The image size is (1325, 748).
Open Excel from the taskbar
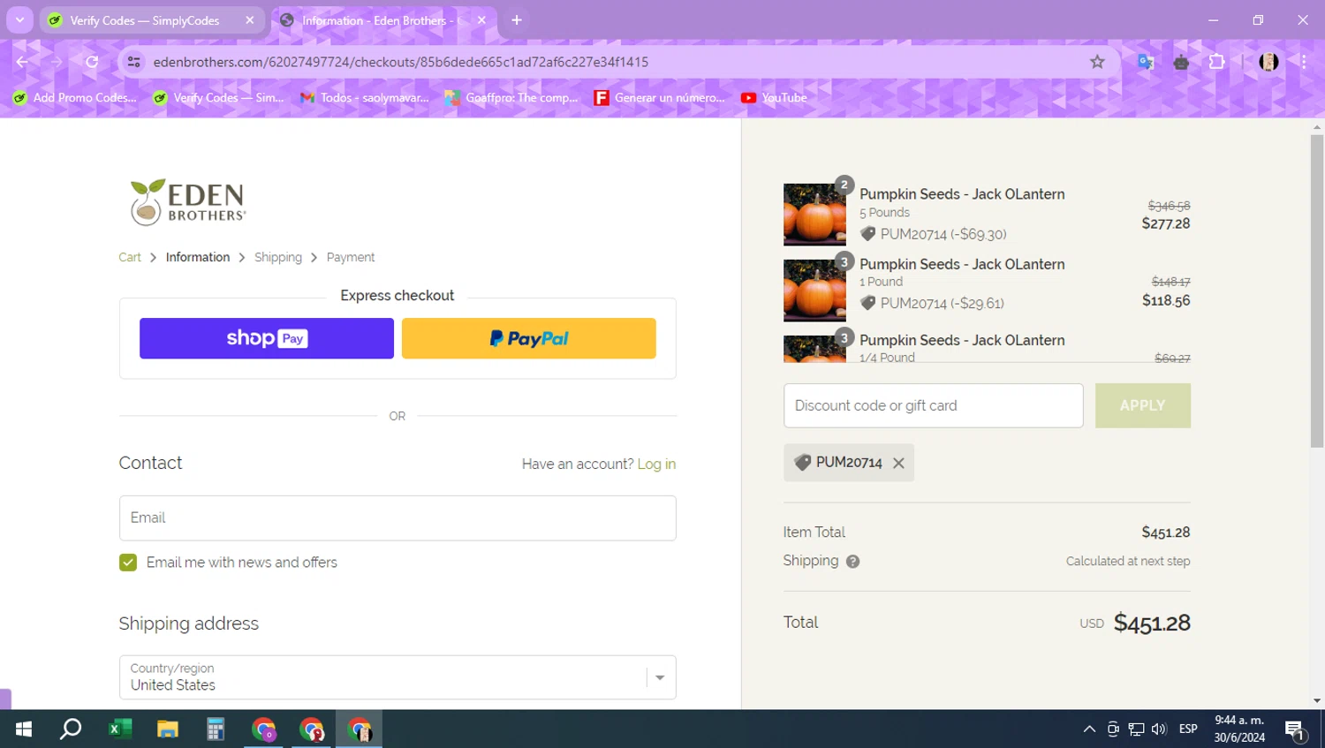click(x=119, y=729)
